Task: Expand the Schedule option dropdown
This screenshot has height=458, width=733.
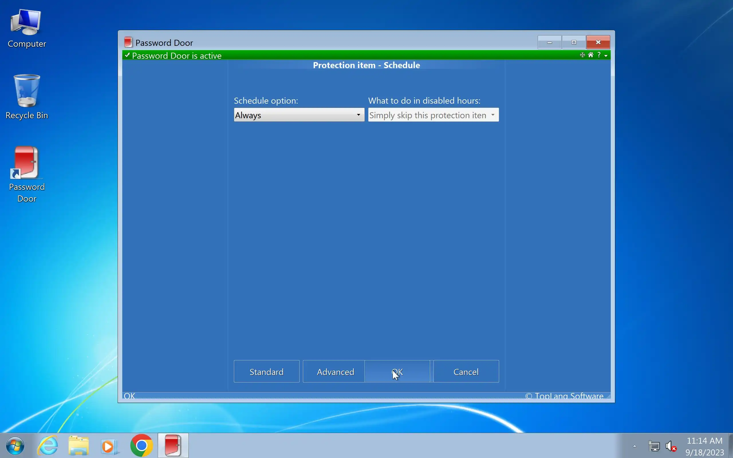Action: tap(358, 115)
